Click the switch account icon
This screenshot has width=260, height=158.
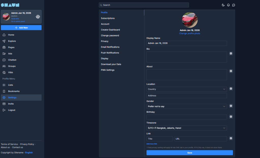[x=38, y=17]
